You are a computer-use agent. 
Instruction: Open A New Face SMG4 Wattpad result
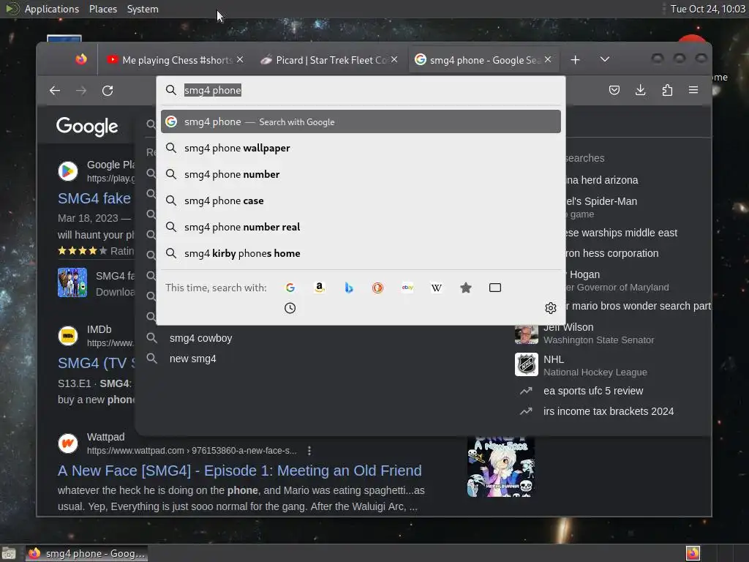[x=240, y=471]
